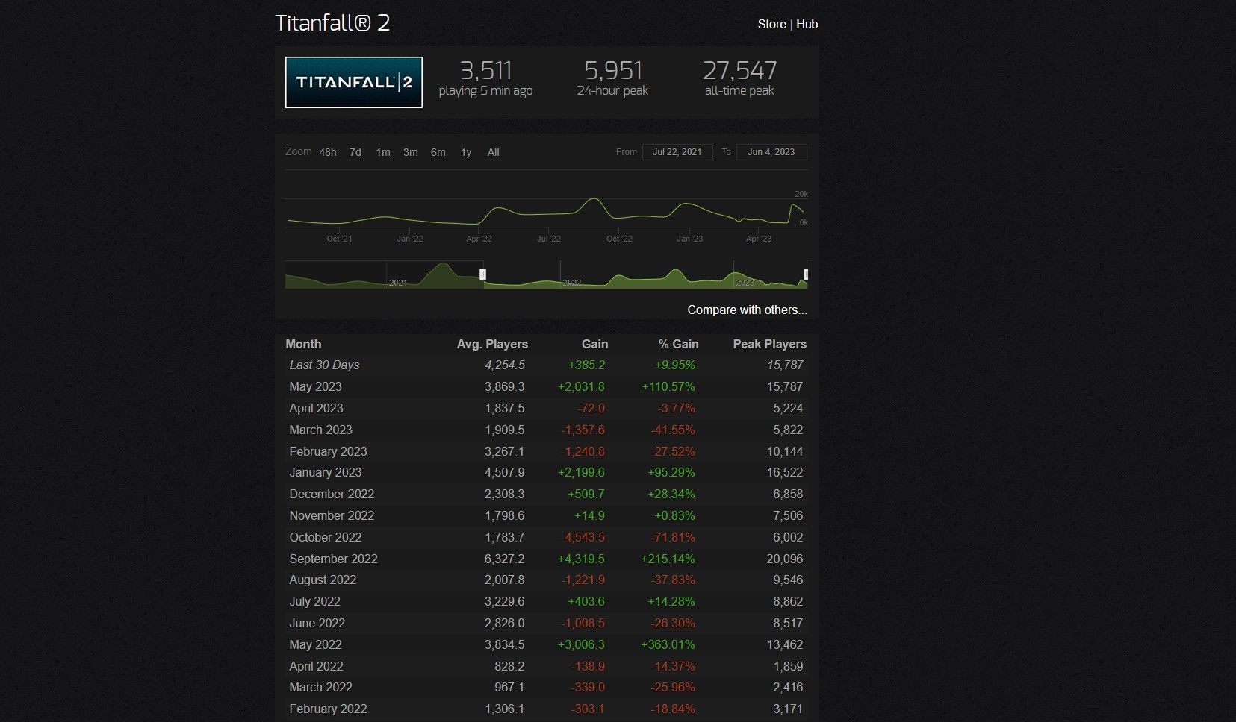Click the Titanfall 2 capsule image
Image resolution: width=1236 pixels, height=722 pixels.
353,82
